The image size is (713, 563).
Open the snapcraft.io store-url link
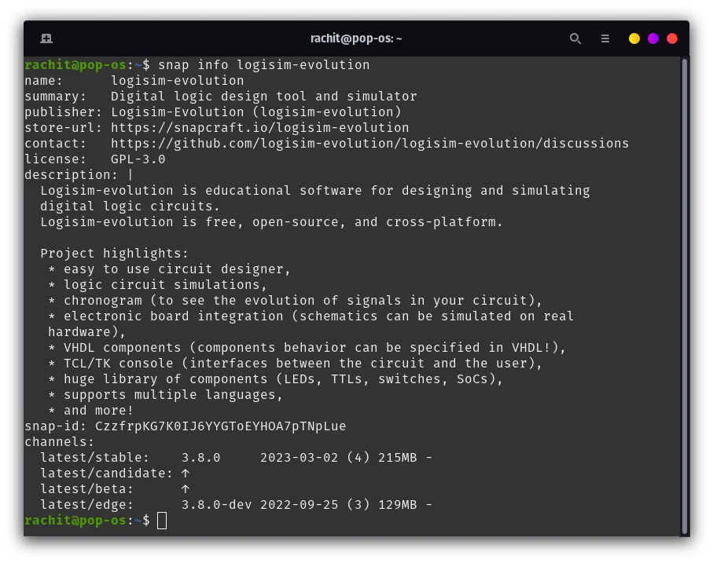[259, 127]
